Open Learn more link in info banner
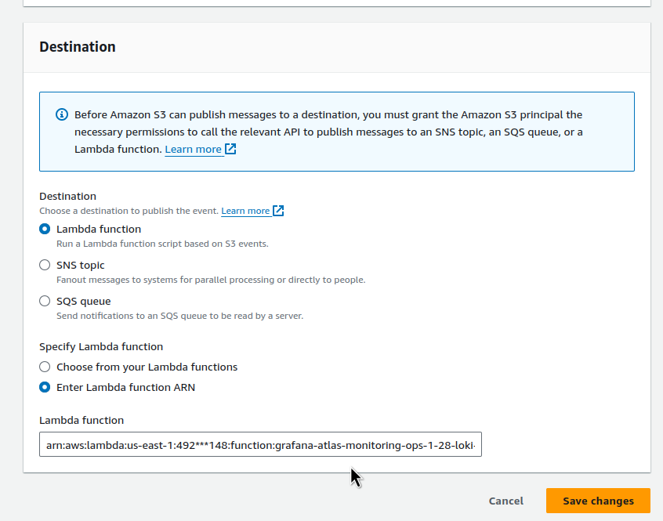This screenshot has height=521, width=663. click(194, 149)
